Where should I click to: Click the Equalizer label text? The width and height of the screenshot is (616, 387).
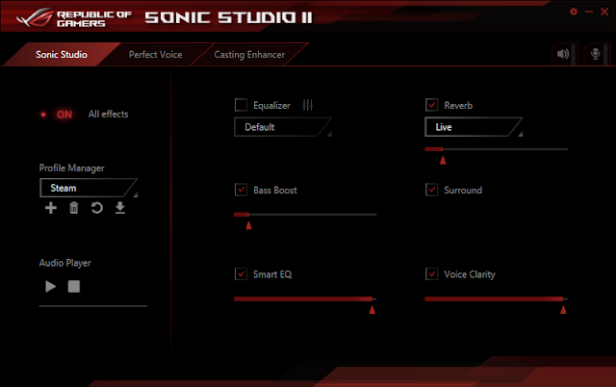271,105
